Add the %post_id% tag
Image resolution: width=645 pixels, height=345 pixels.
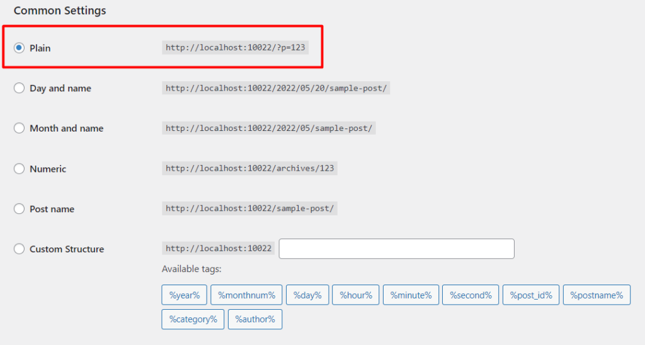531,295
